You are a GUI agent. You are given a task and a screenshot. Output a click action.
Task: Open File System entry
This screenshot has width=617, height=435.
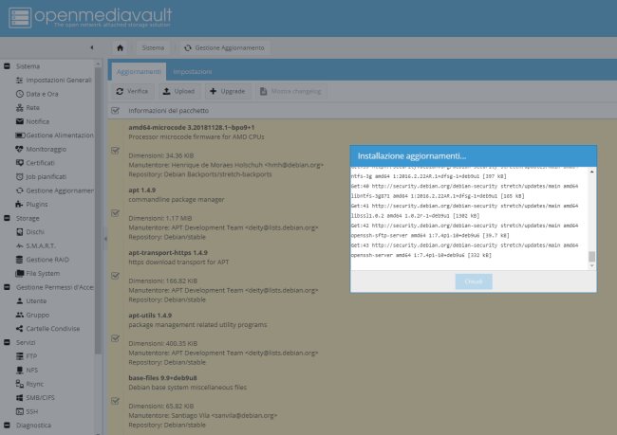tap(38, 273)
